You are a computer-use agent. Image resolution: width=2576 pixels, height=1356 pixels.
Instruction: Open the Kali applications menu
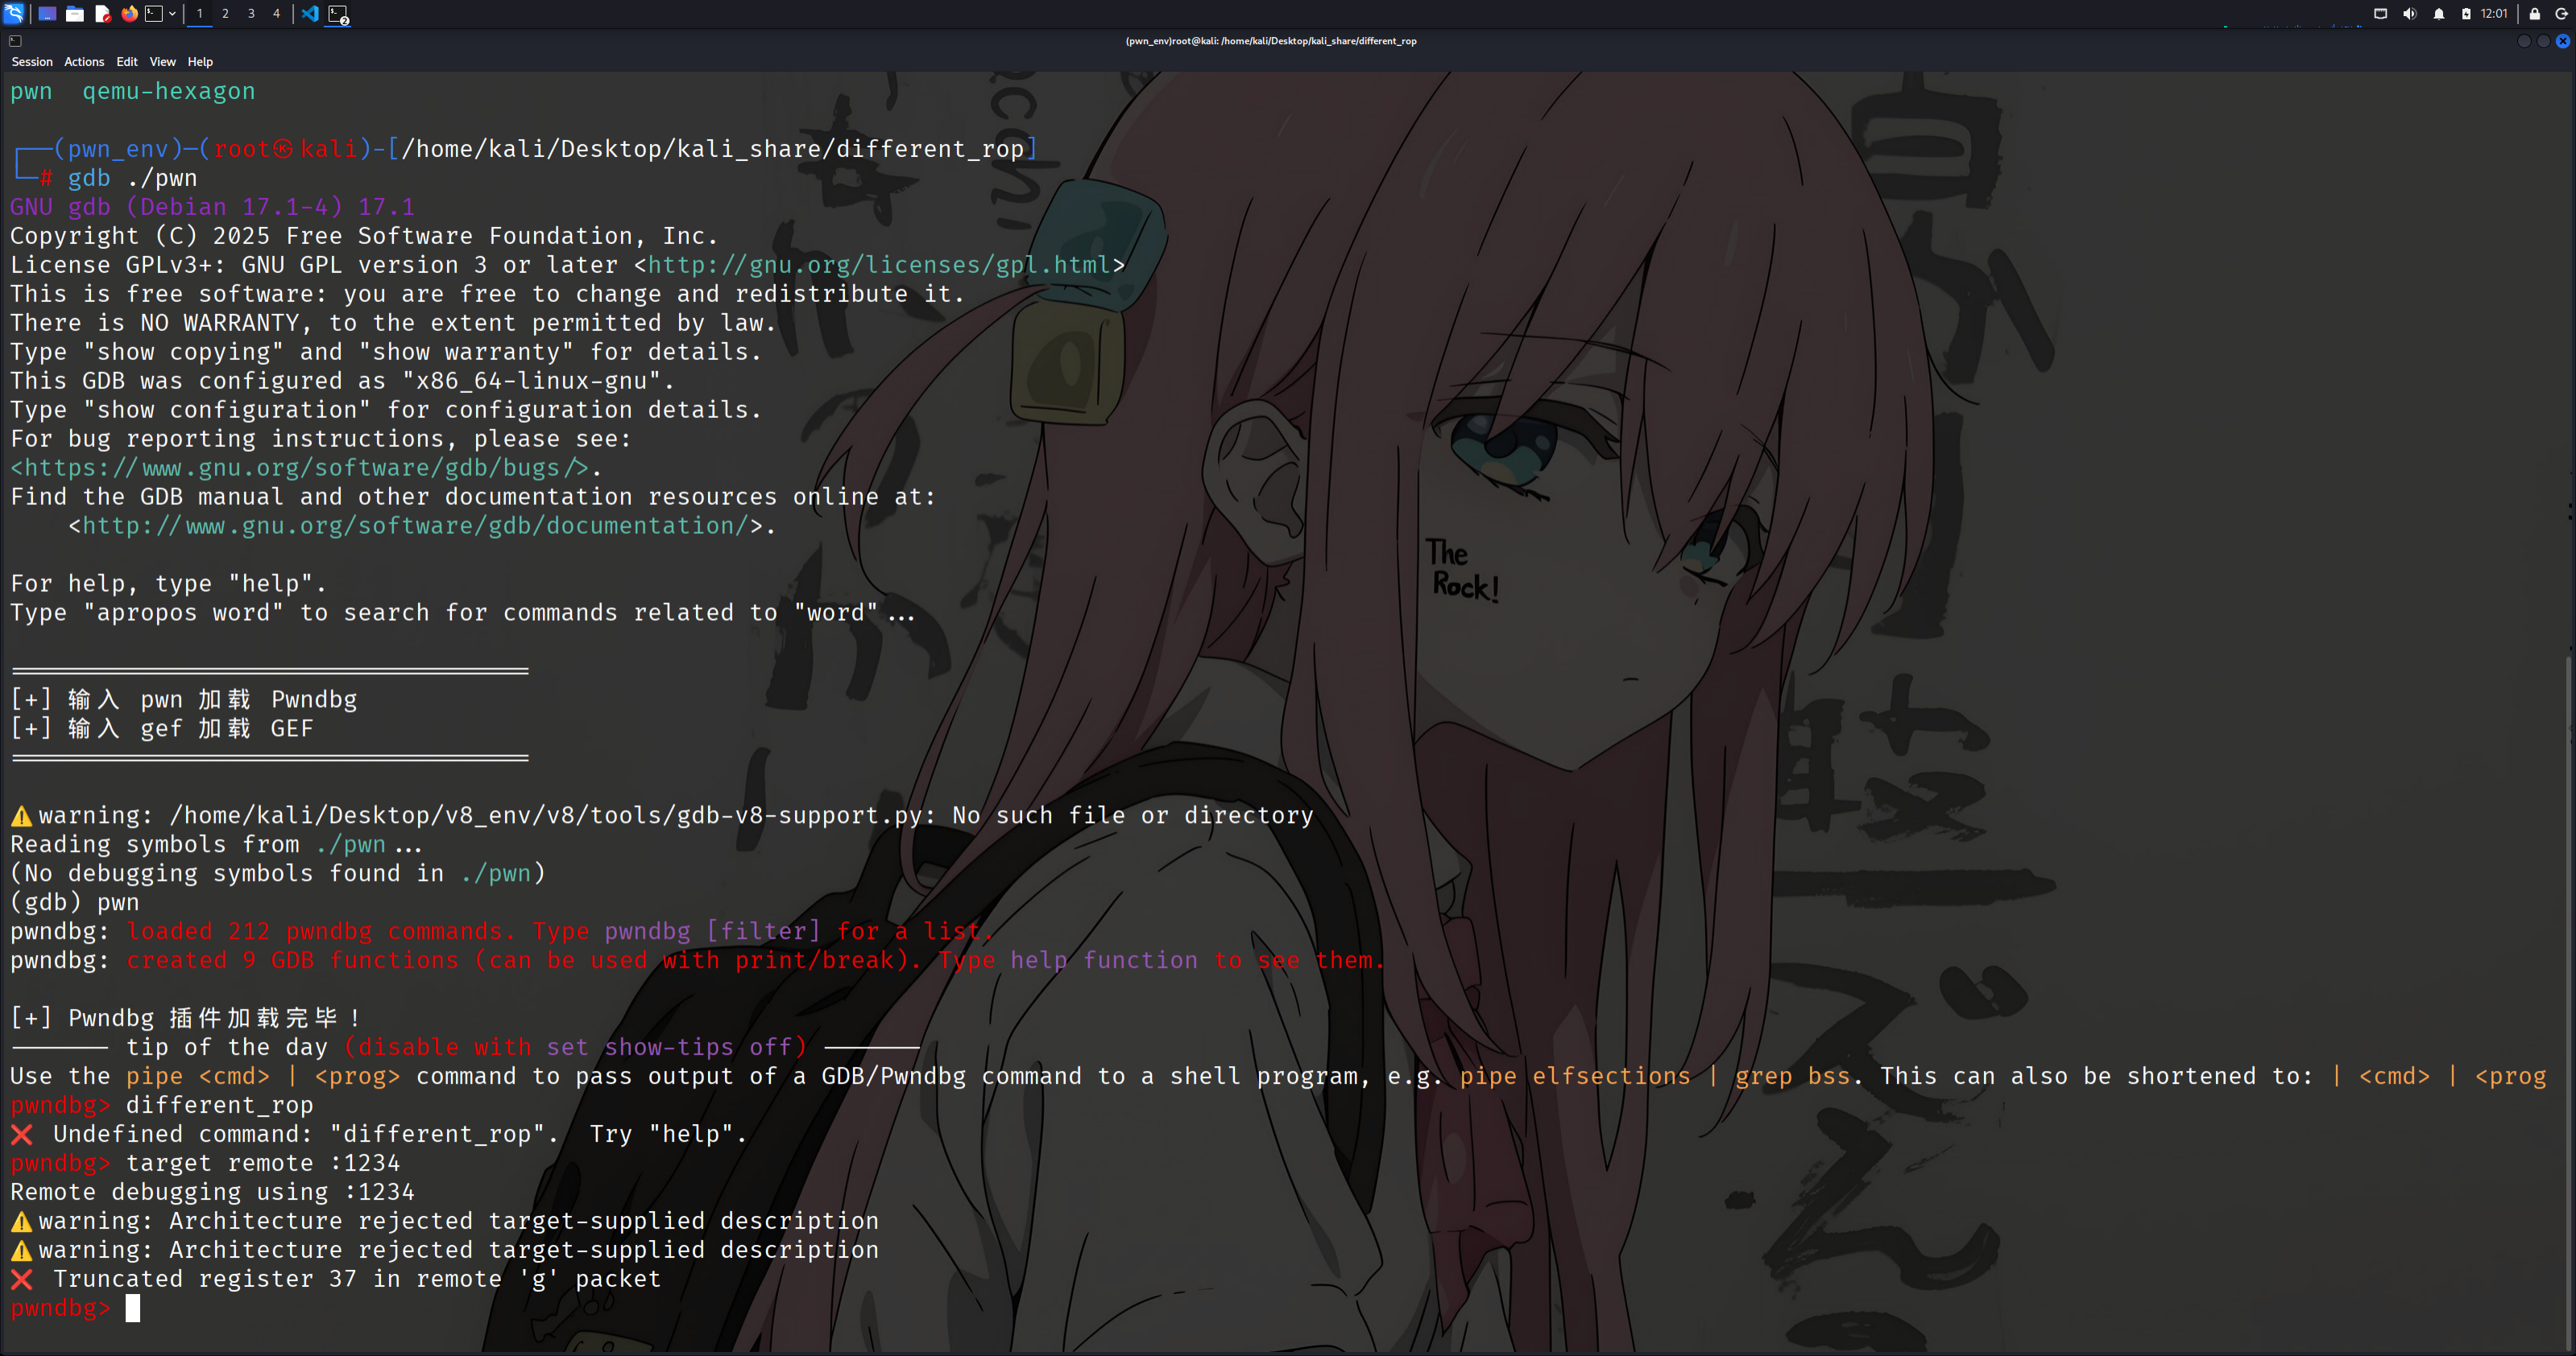(14, 14)
